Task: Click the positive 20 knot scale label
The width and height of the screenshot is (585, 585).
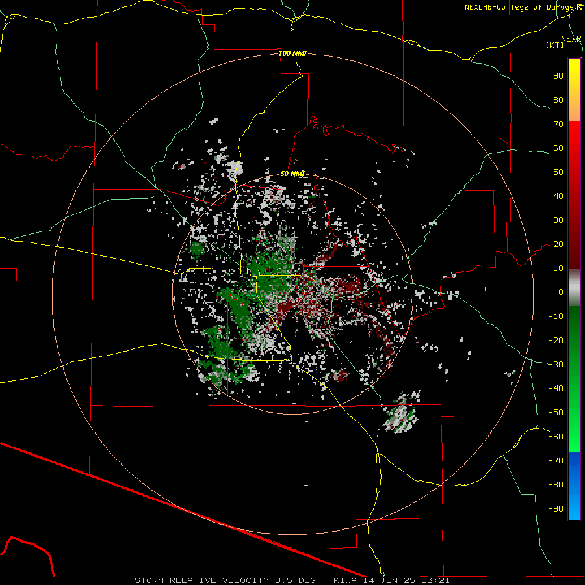Action: (x=558, y=244)
